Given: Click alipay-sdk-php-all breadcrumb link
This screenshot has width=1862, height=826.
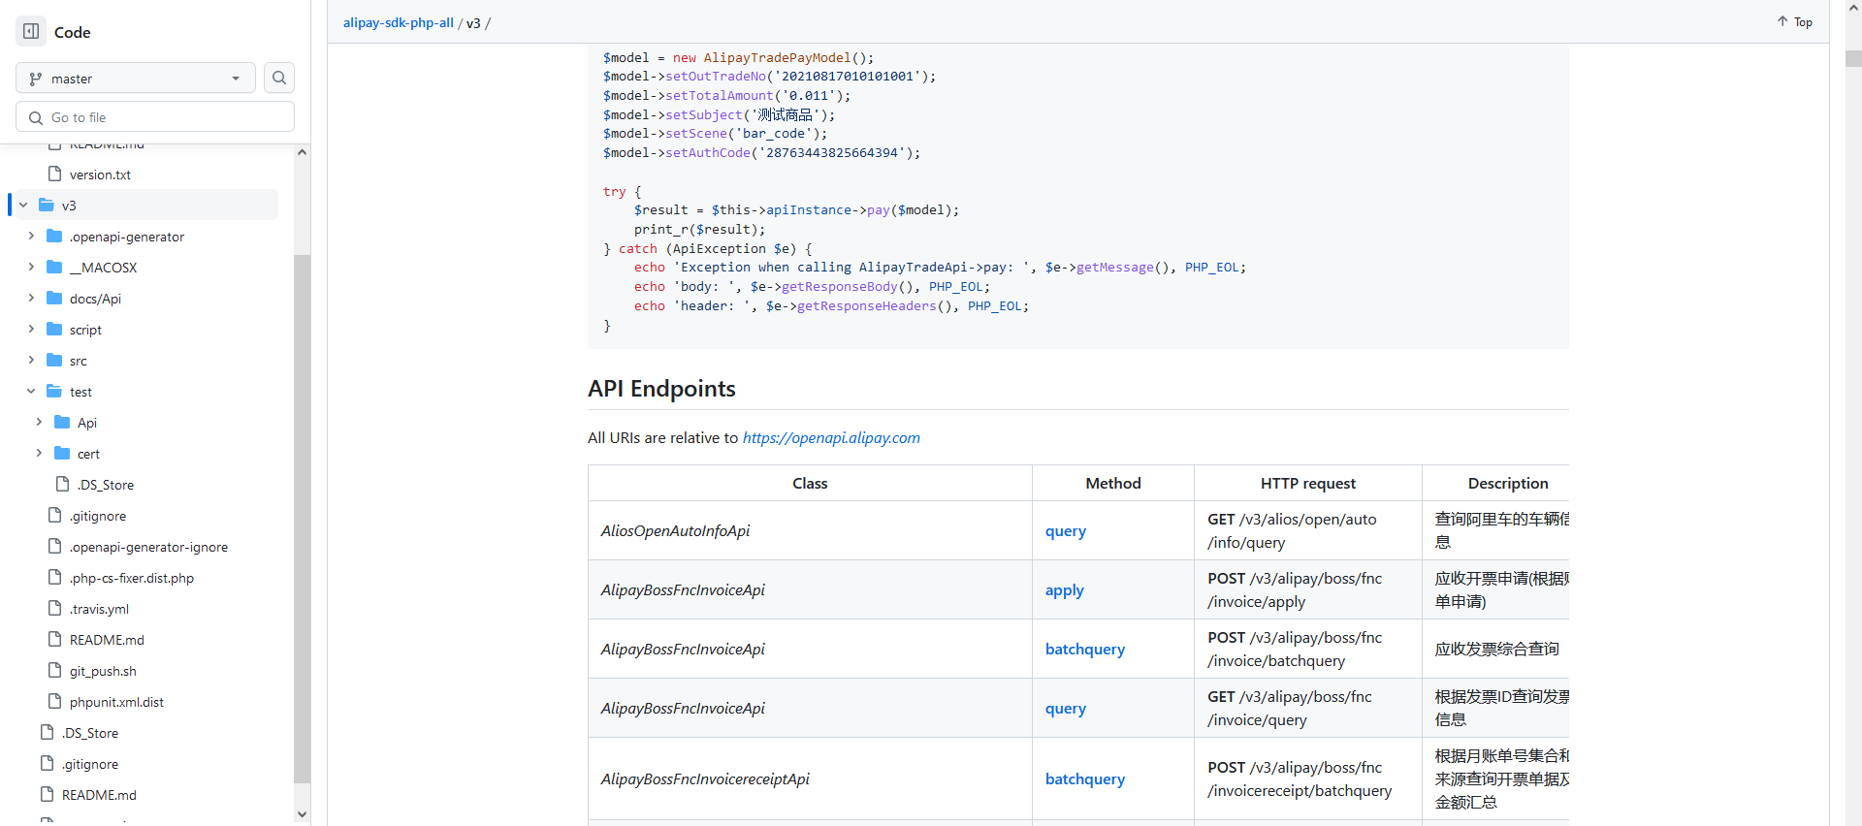Looking at the screenshot, I should point(398,22).
